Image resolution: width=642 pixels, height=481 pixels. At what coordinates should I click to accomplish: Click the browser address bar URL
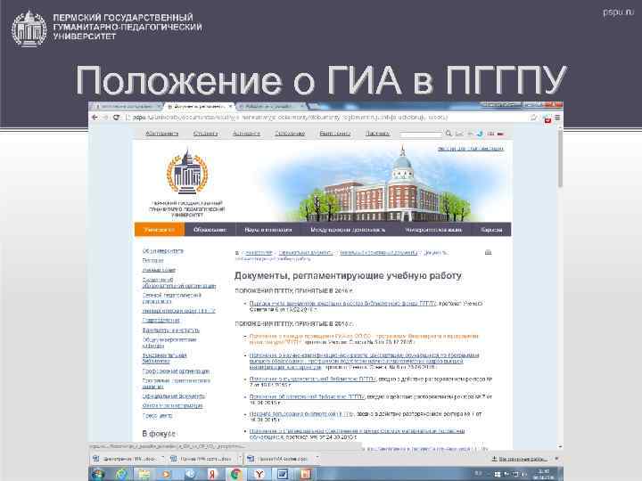point(291,118)
